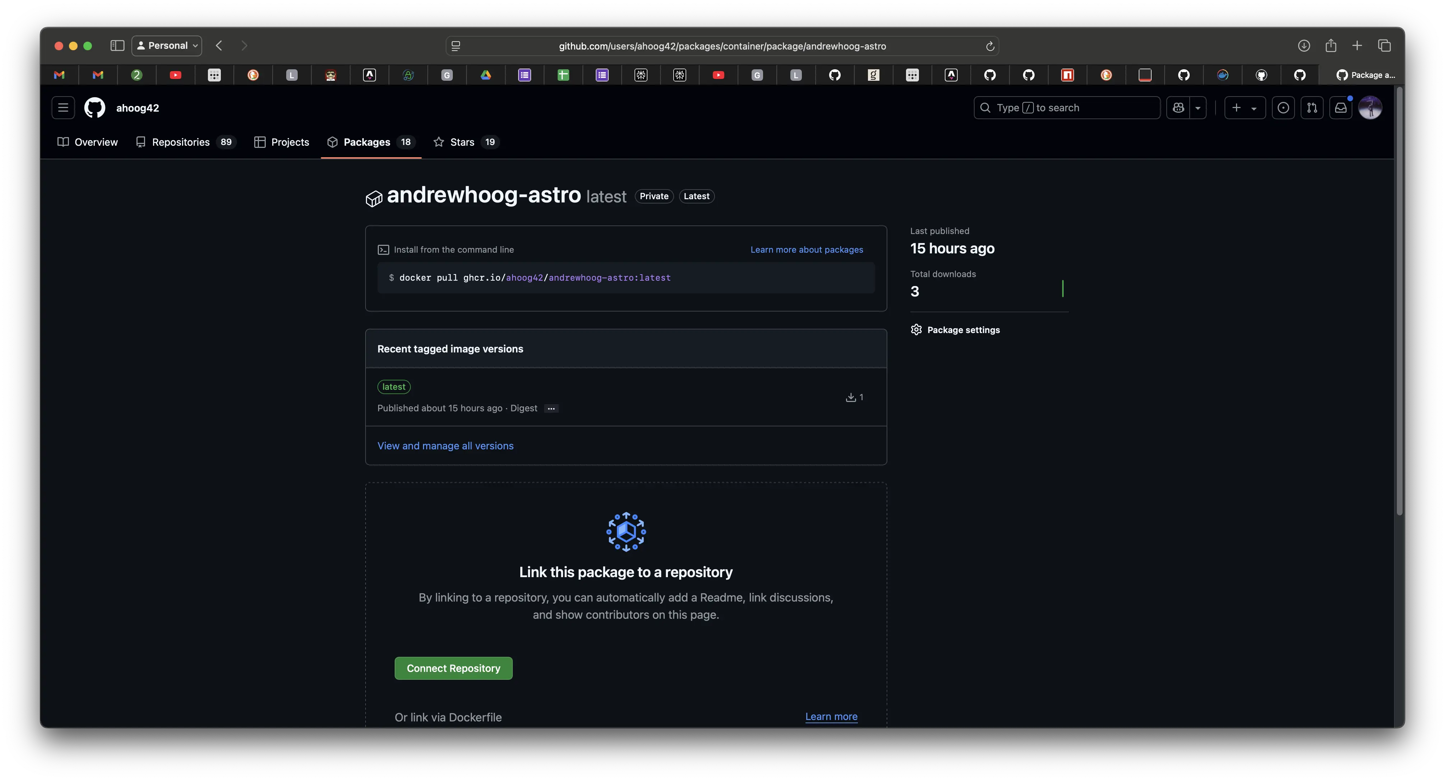
Task: Click your profile avatar picture
Action: (1370, 107)
